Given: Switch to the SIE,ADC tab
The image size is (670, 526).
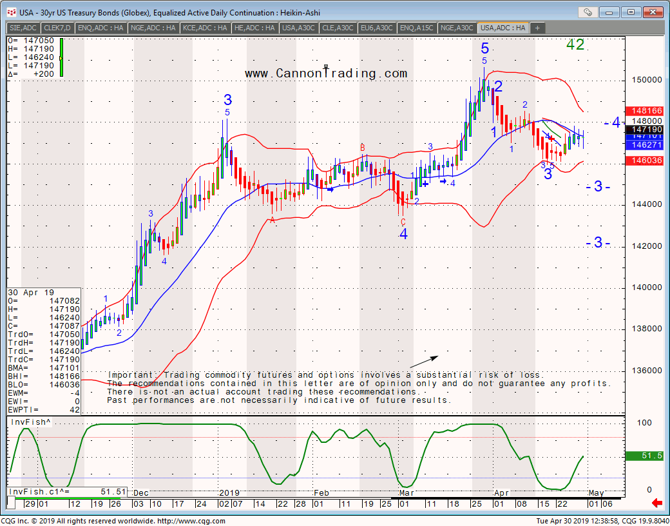Looking at the screenshot, I should [23, 28].
